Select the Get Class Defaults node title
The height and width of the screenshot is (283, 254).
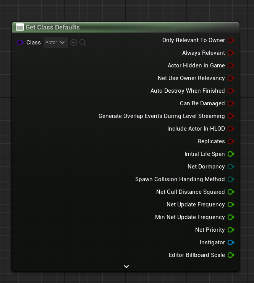click(53, 27)
